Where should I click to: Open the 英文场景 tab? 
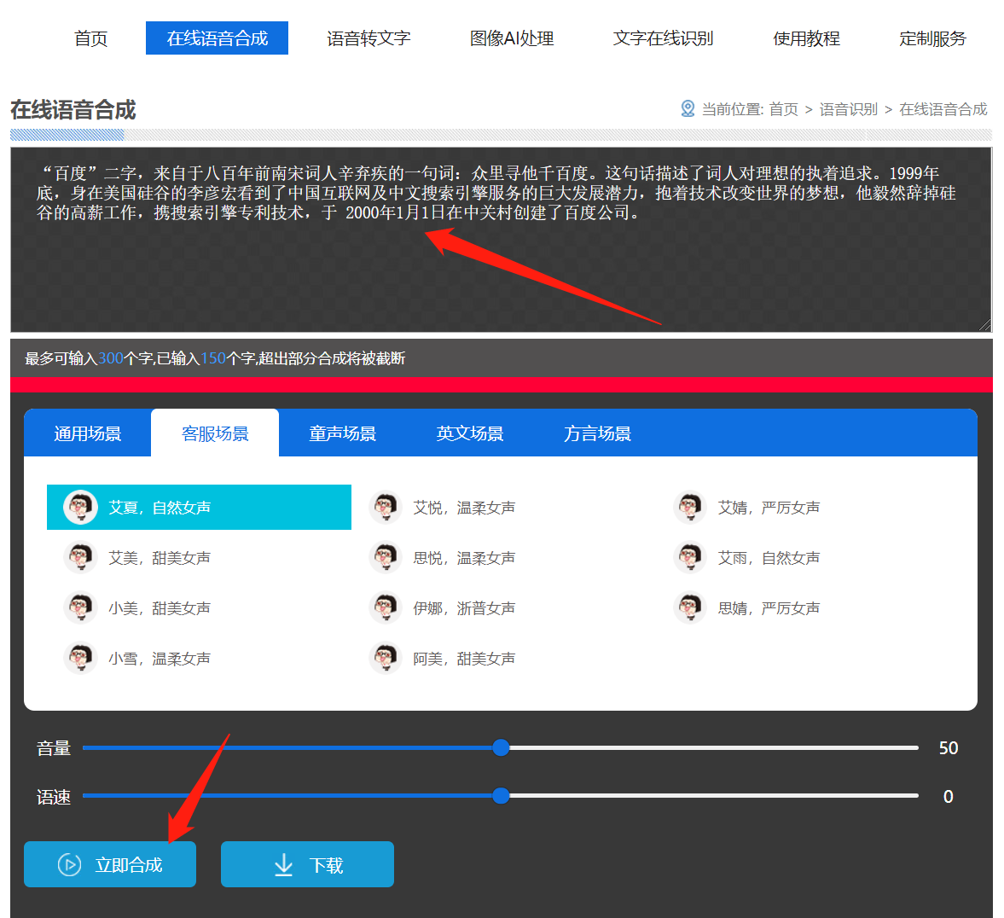click(470, 433)
